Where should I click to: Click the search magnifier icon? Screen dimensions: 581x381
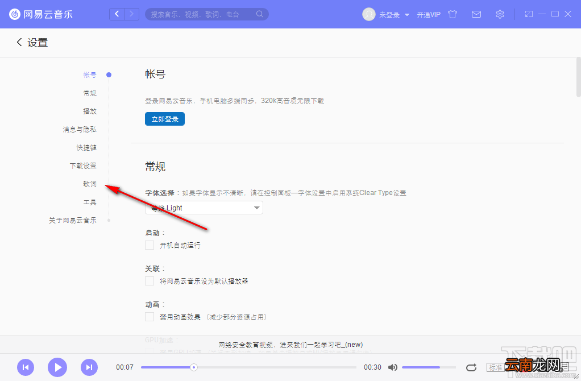[260, 14]
